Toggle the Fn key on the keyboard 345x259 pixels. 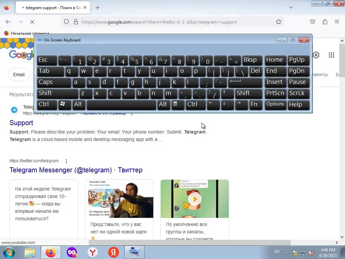256,105
